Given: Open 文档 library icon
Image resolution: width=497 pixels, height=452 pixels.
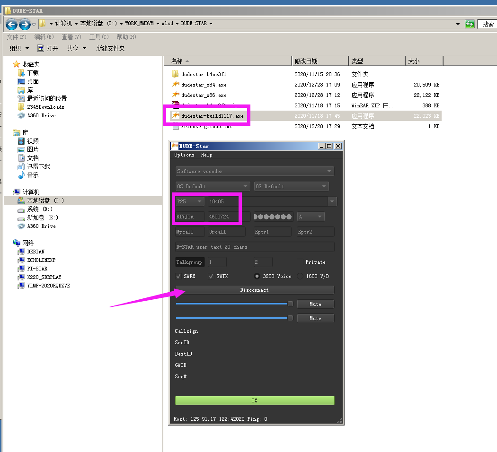Looking at the screenshot, I should click(x=21, y=158).
